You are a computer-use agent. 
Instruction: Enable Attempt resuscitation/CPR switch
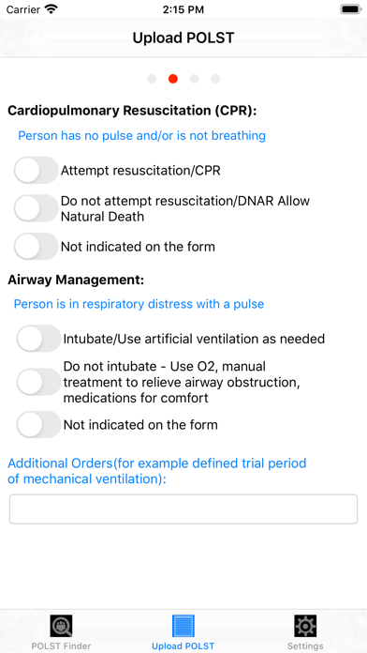point(37,170)
